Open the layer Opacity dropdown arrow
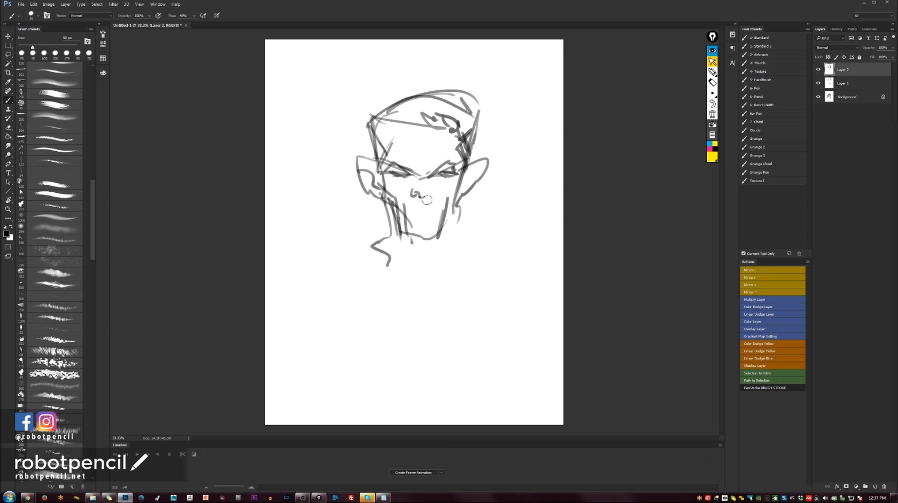The width and height of the screenshot is (898, 503). [893, 48]
